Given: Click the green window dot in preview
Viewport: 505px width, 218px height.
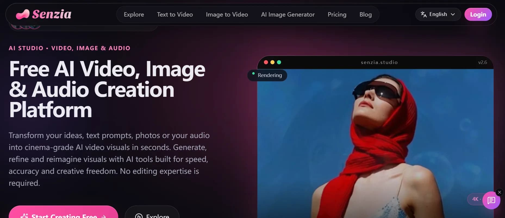Looking at the screenshot, I should click(279, 62).
